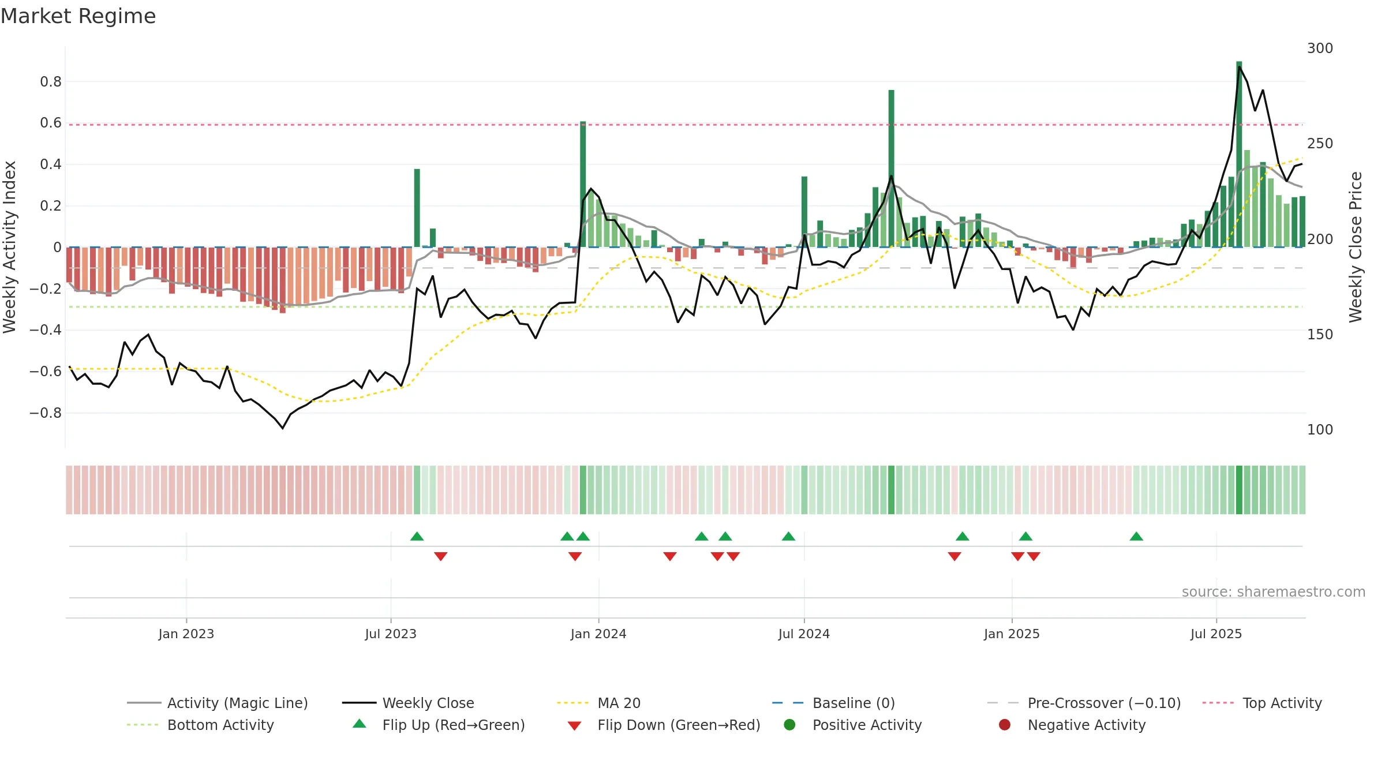The width and height of the screenshot is (1385, 779).
Task: Click the green spike bar after Jul 2023
Action: pos(417,208)
